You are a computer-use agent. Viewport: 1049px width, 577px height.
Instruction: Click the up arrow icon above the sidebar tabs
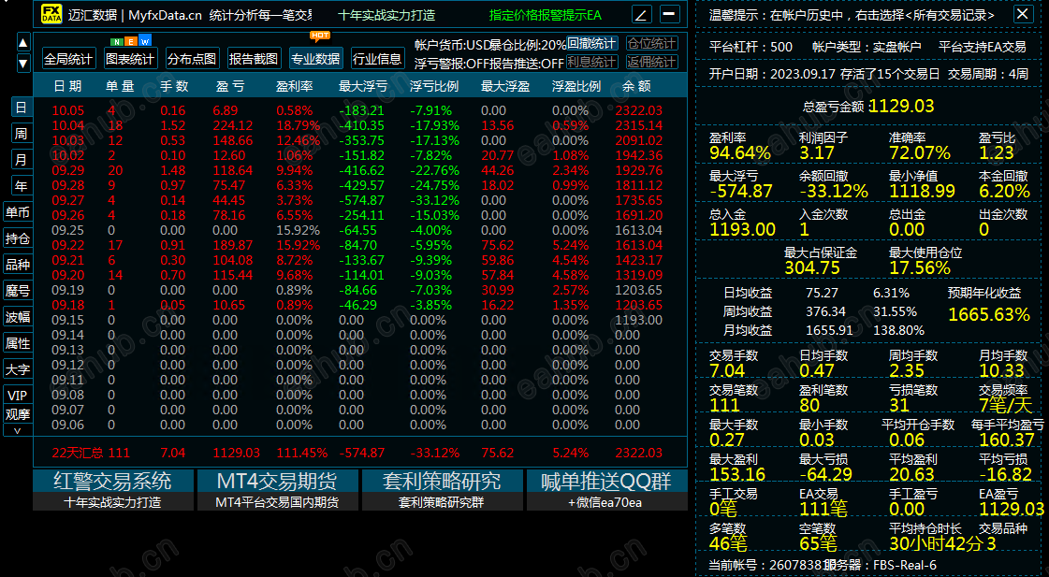click(x=22, y=41)
